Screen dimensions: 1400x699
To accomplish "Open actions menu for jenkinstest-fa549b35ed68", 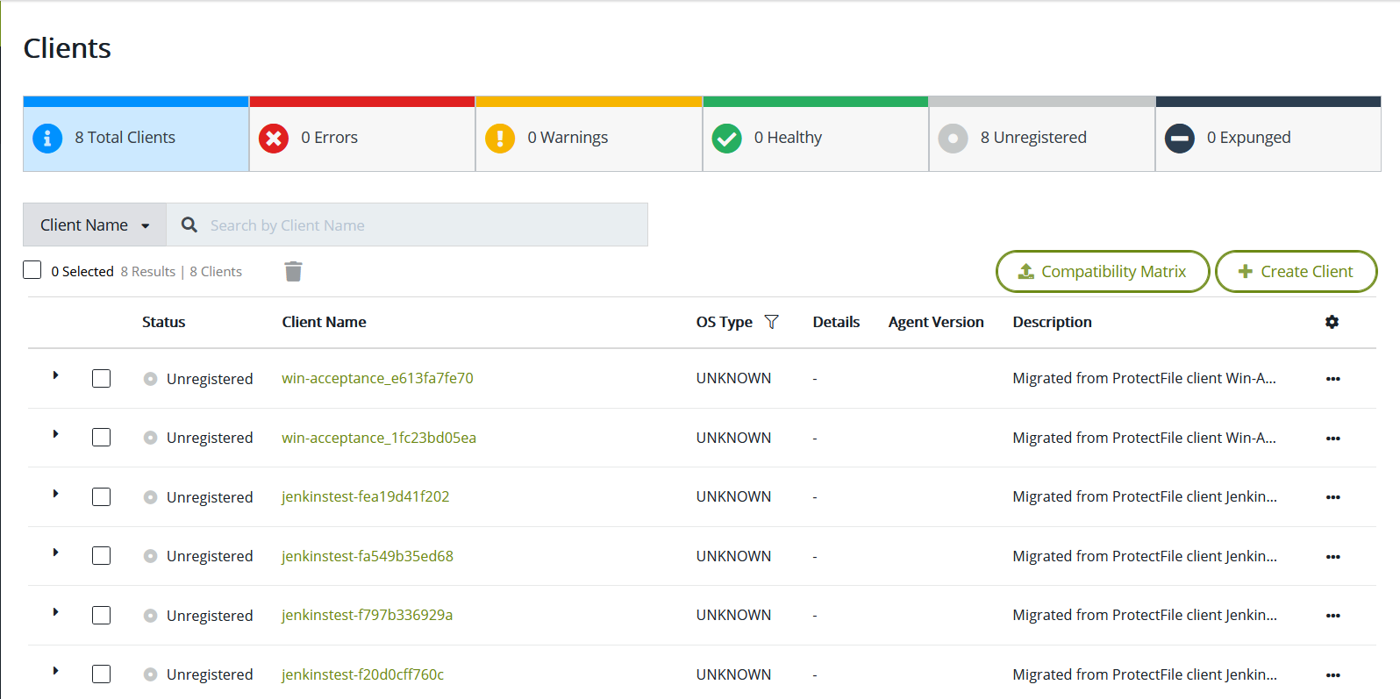I will point(1333,557).
